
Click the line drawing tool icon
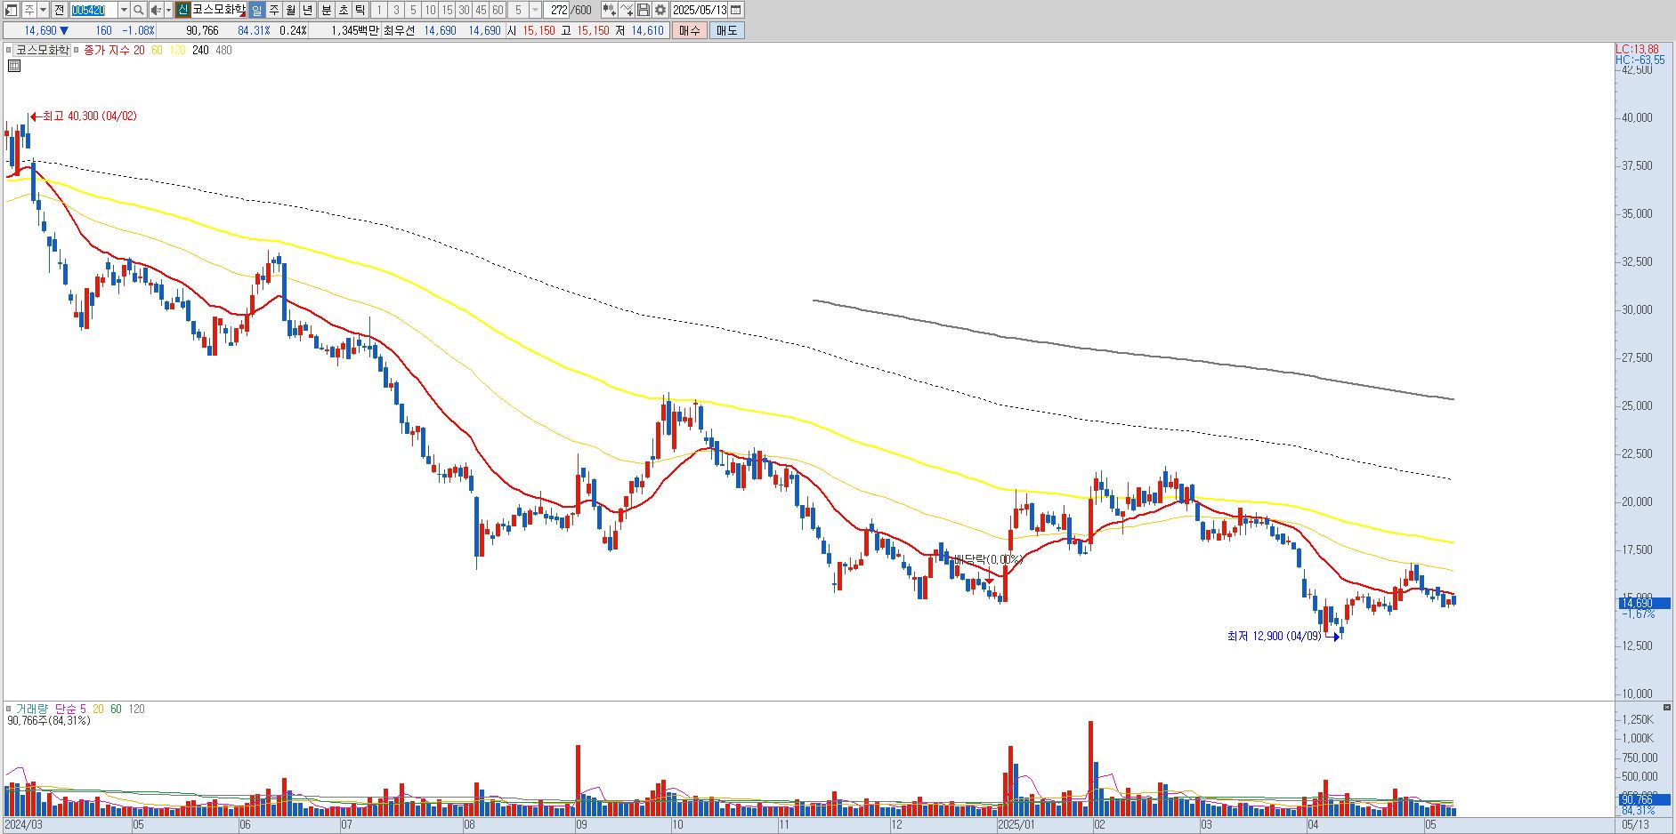click(x=627, y=10)
